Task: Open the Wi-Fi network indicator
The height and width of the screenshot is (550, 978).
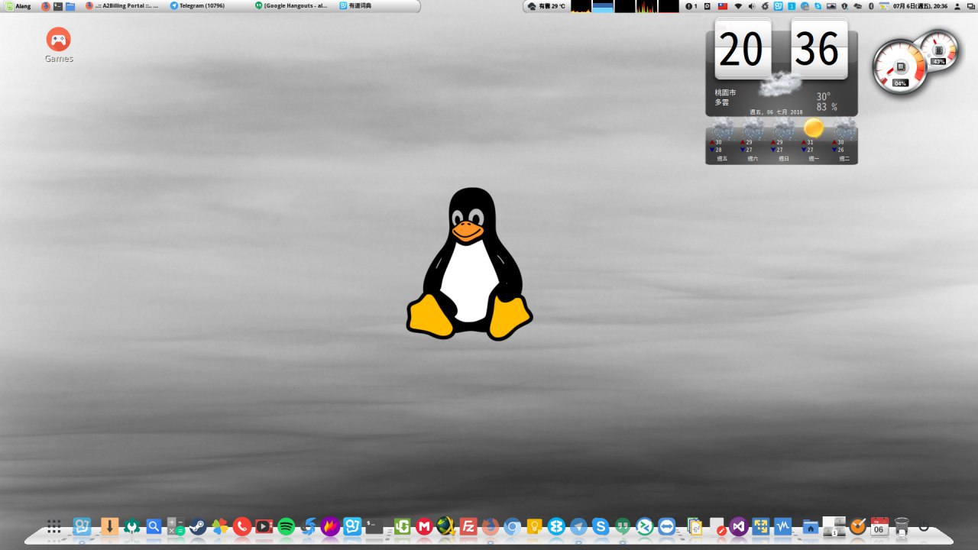Action: tap(738, 6)
